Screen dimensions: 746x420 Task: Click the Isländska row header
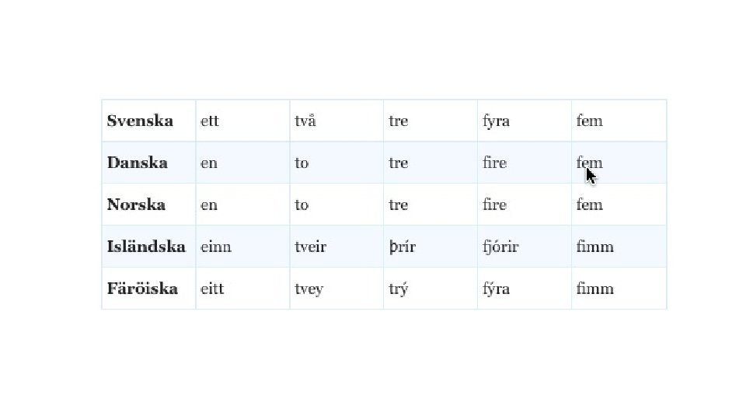pos(146,247)
